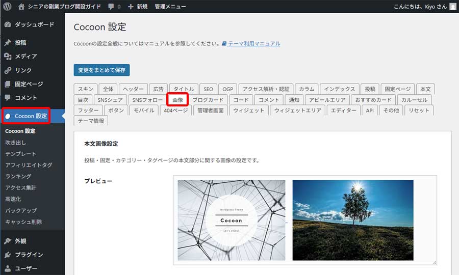Open the 管理メニュー item in admin bar
The image size is (459, 275).
170,7
